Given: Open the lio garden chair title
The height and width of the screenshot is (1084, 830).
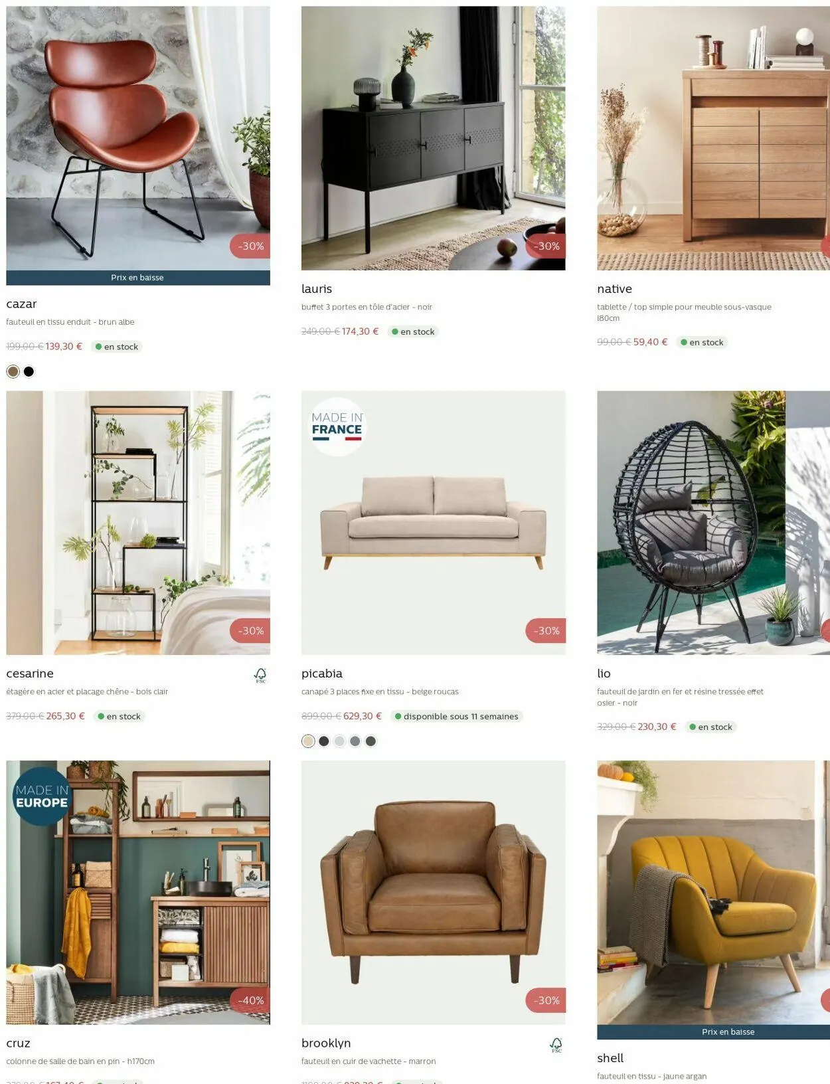Looking at the screenshot, I should pos(604,674).
